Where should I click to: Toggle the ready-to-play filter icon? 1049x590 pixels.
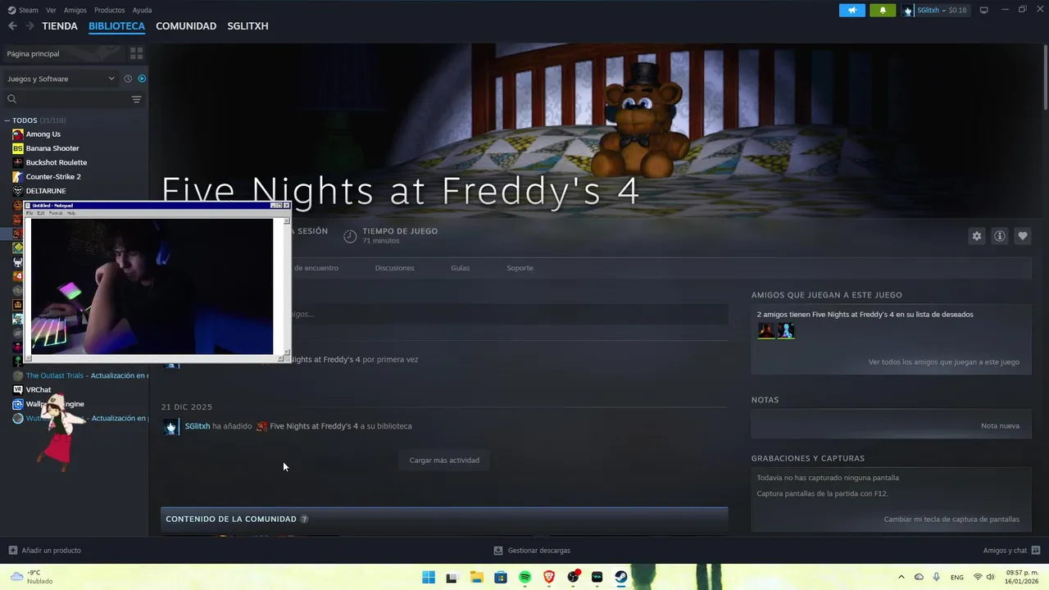point(142,79)
